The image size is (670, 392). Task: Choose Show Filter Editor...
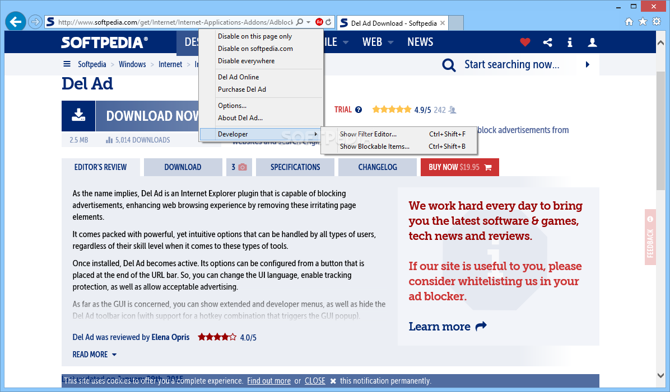pyautogui.click(x=399, y=134)
